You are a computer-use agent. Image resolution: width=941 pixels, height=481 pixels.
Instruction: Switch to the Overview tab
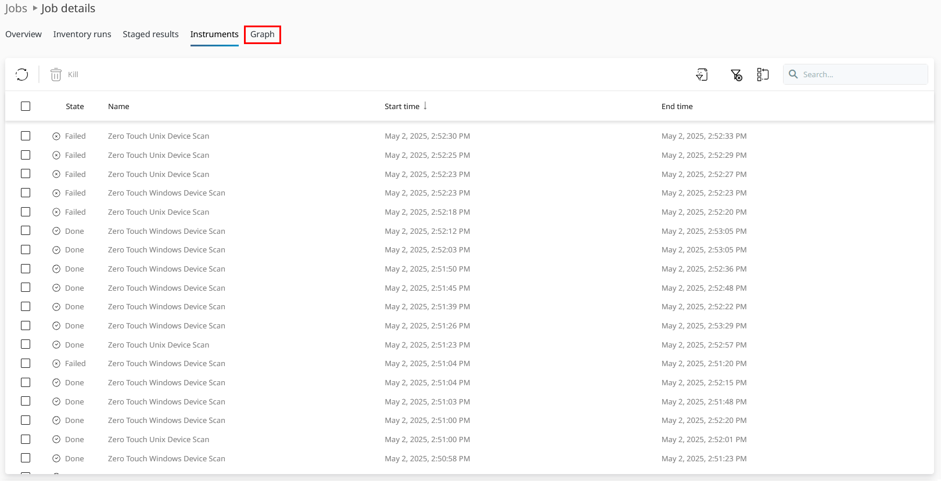pyautogui.click(x=23, y=34)
